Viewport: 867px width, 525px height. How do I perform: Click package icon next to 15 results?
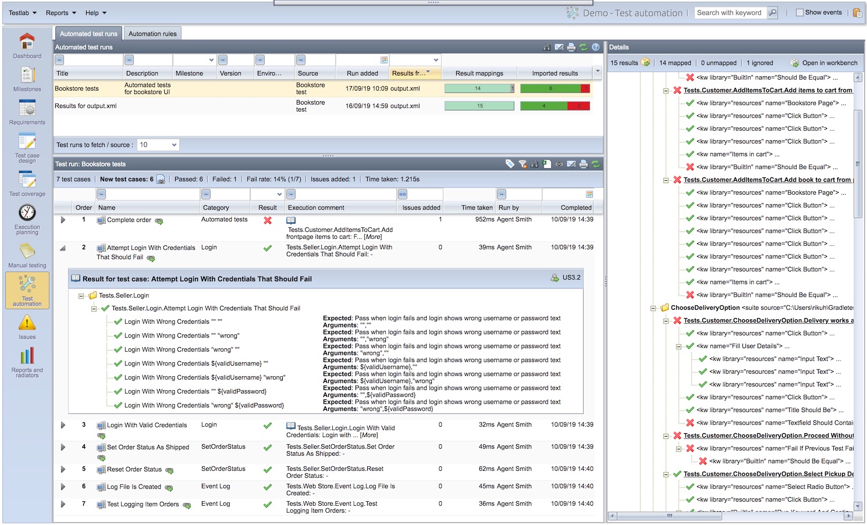[x=645, y=62]
